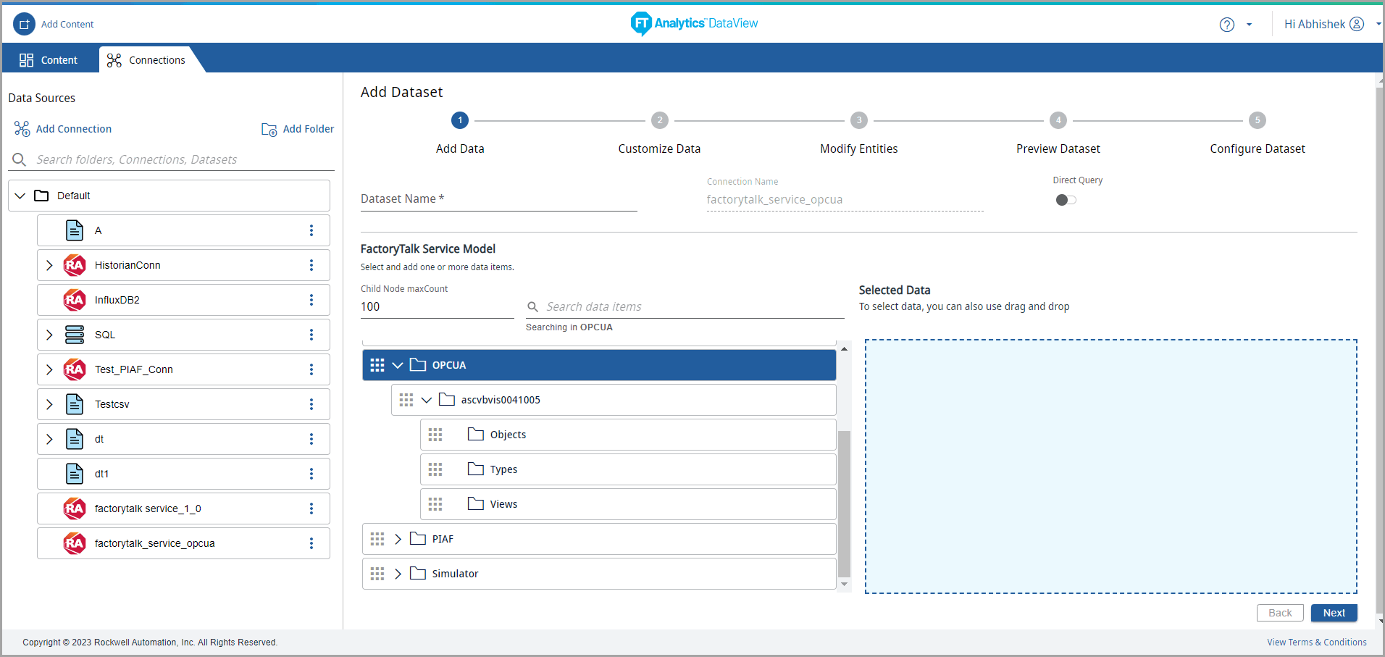
Task: Click the FT Analytics DataView logo
Action: tap(694, 23)
